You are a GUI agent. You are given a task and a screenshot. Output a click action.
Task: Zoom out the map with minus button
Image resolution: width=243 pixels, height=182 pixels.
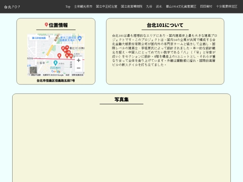pos(79,68)
